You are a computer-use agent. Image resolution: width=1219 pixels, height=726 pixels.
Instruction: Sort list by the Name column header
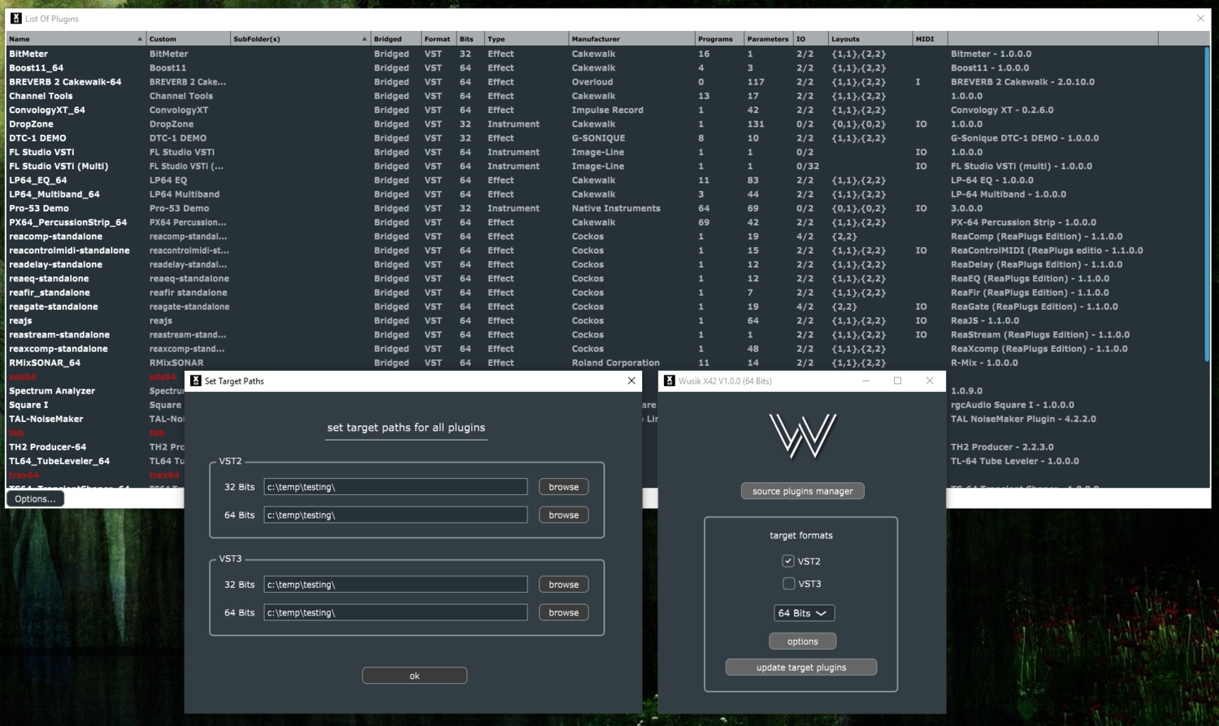coord(76,38)
